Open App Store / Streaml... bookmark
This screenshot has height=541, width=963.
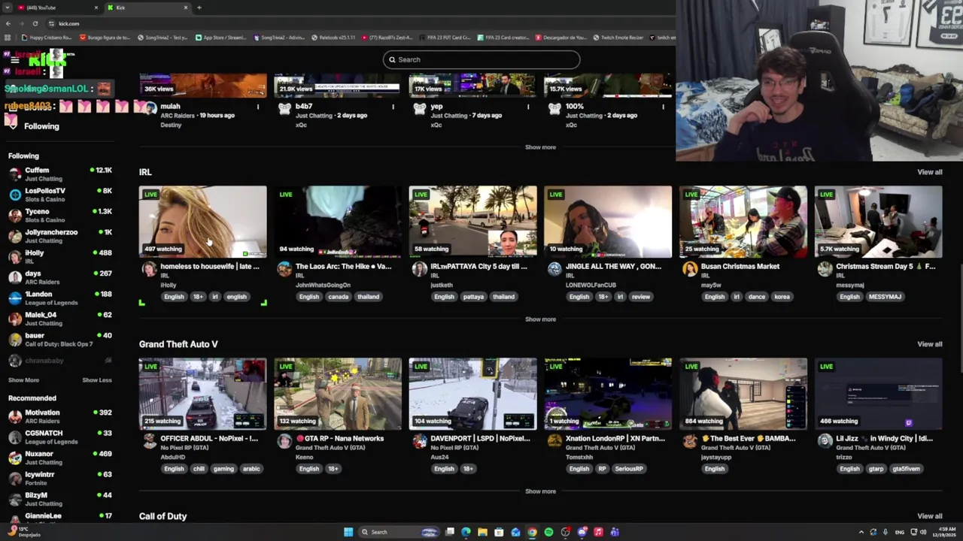point(221,38)
